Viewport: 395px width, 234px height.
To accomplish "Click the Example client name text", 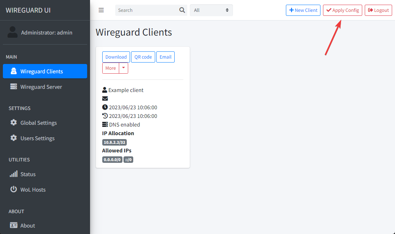I will coord(126,90).
